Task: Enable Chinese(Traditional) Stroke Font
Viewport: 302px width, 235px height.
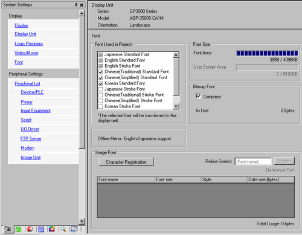Action: coord(101,95)
